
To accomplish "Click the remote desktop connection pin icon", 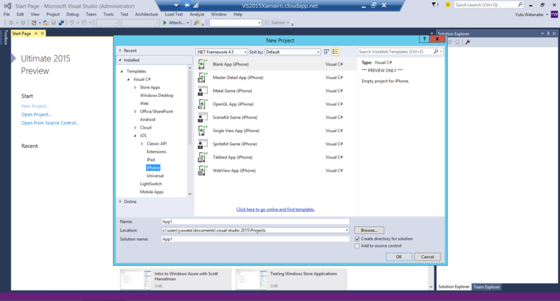I will [x=187, y=6].
